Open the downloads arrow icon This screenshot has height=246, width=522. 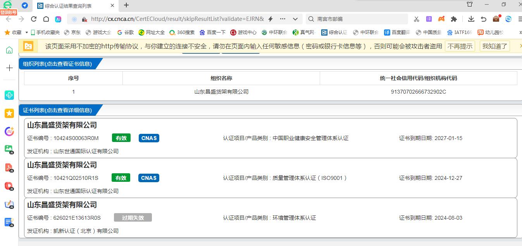[471, 19]
